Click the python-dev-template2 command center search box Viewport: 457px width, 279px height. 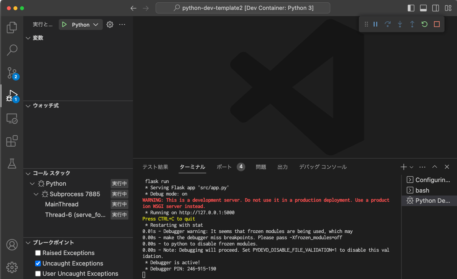click(243, 8)
